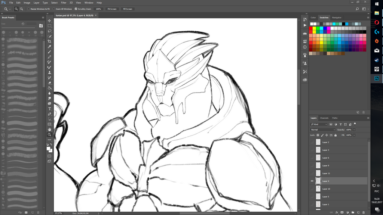Open the Filter menu
The image size is (383, 215).
(64, 3)
